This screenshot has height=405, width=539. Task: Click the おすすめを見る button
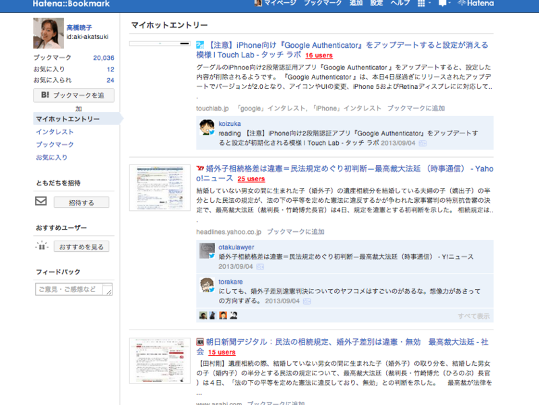82,247
